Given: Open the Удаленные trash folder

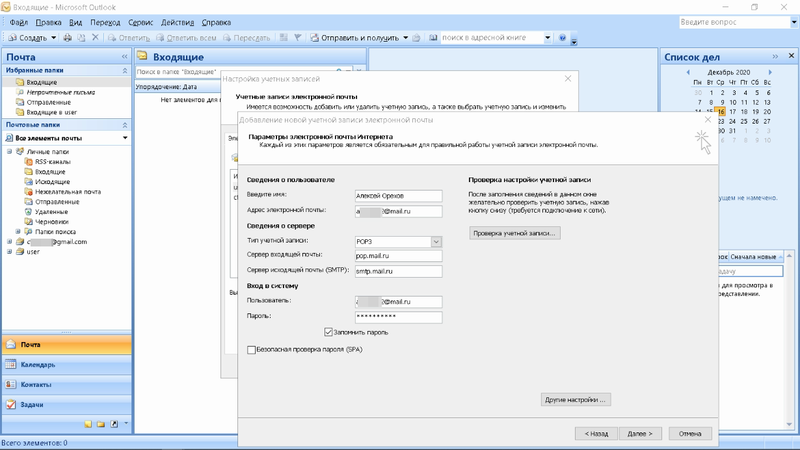Looking at the screenshot, I should click(51, 211).
